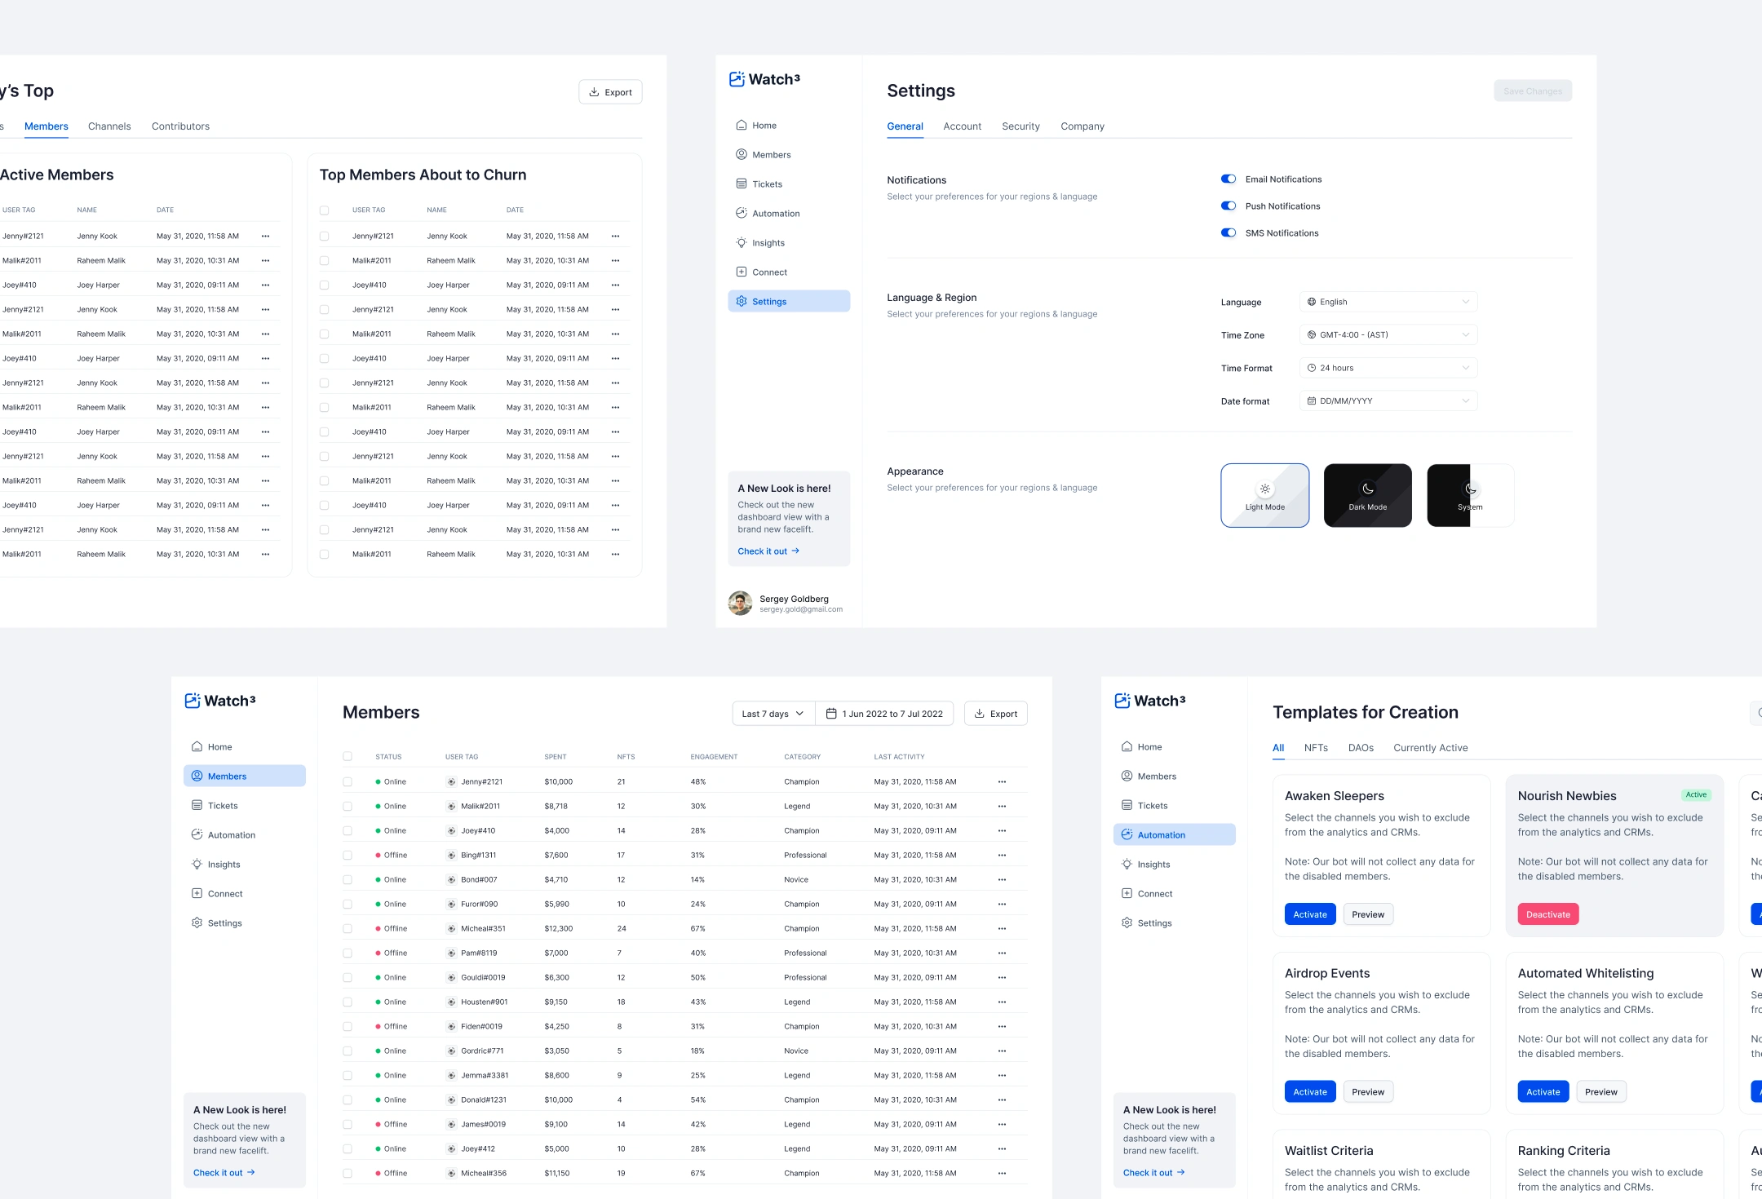Click the Settings gear icon in Templates sidebar
This screenshot has height=1199, width=1762.
click(x=1127, y=923)
